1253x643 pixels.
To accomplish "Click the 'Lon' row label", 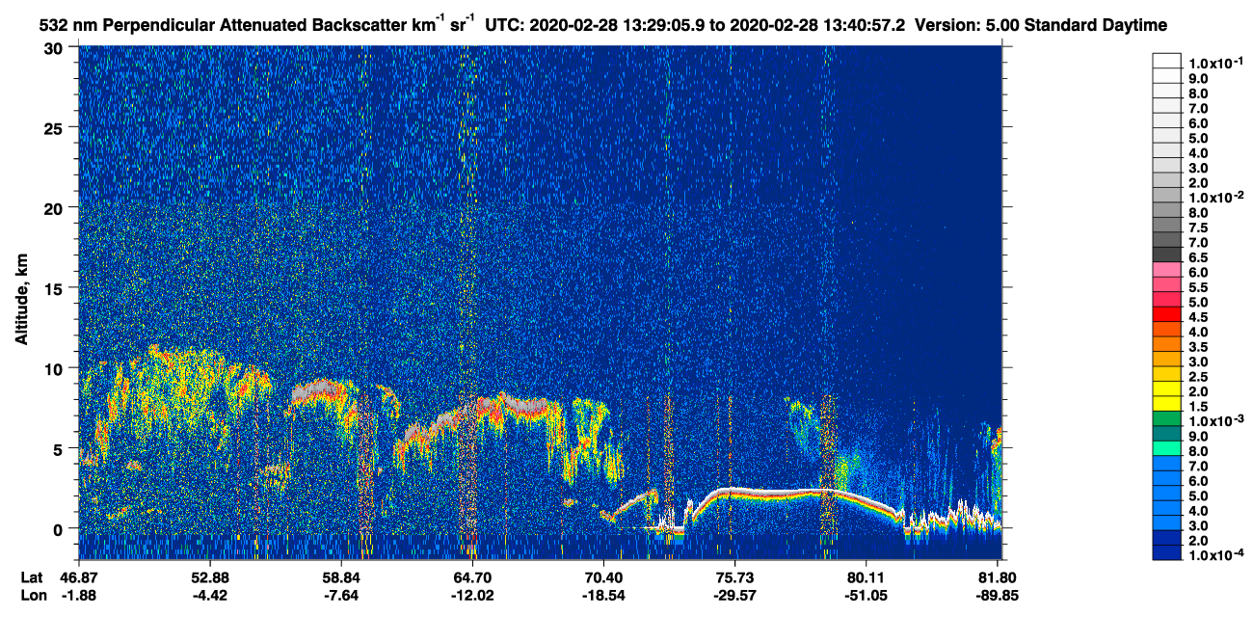I will [x=32, y=595].
